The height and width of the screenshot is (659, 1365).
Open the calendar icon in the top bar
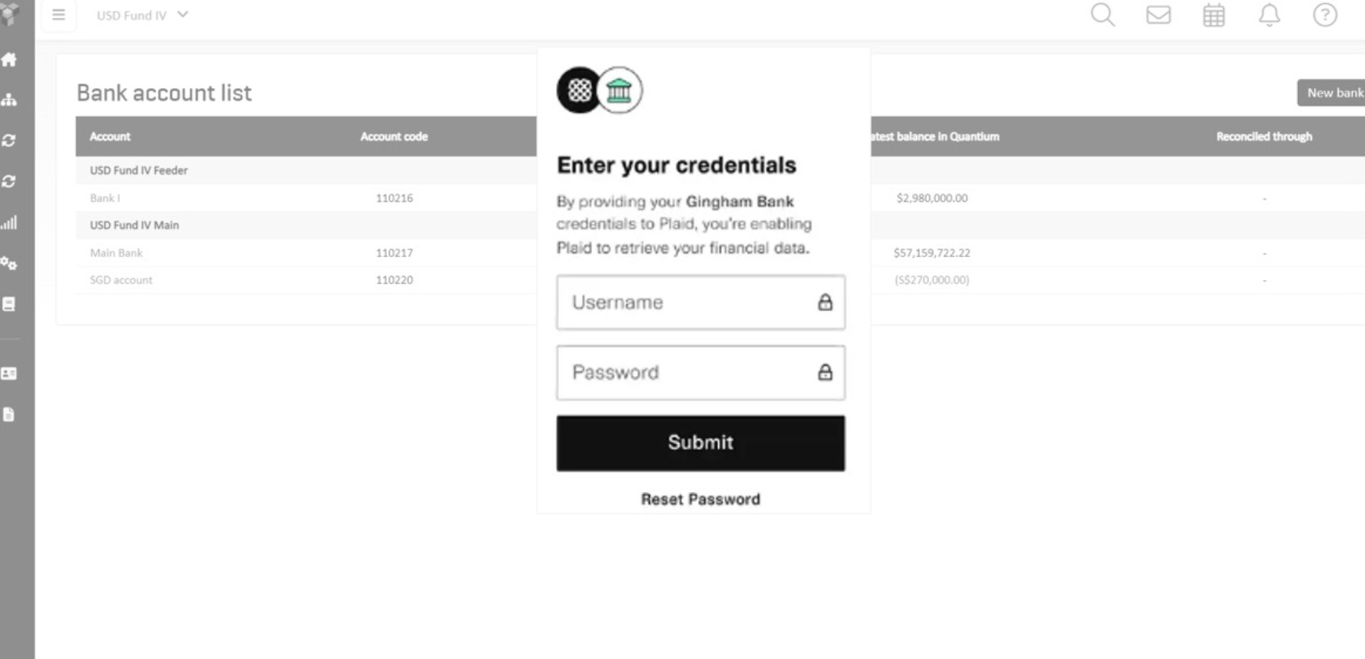[1214, 15]
